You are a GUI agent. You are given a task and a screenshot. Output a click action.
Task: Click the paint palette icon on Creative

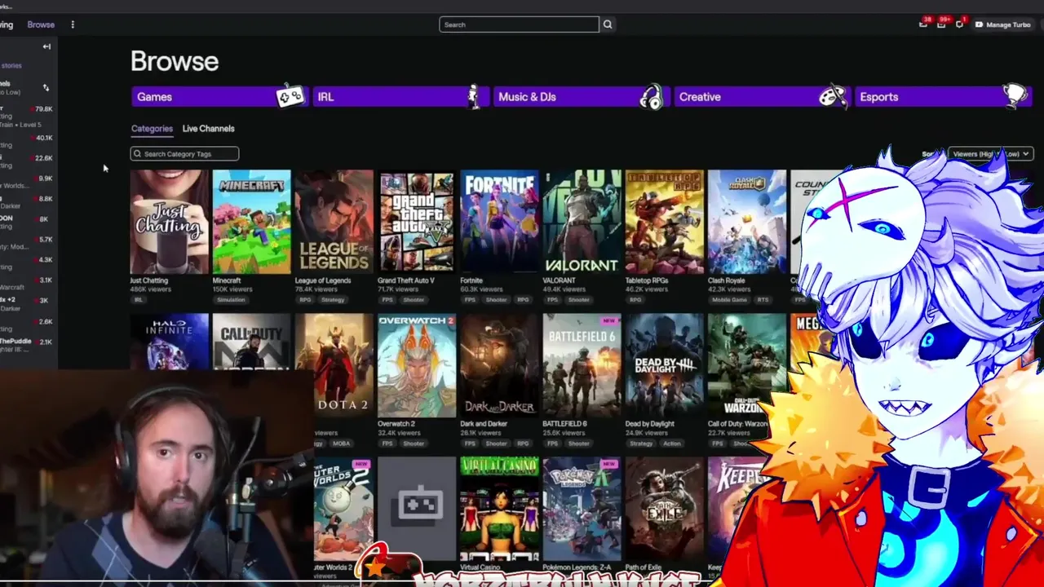pyautogui.click(x=832, y=97)
